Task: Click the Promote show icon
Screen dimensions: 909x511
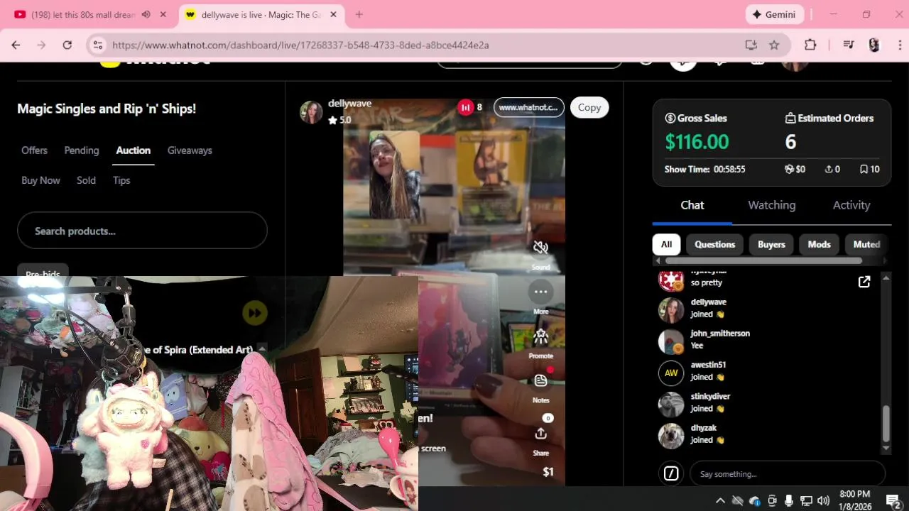Action: [540, 336]
